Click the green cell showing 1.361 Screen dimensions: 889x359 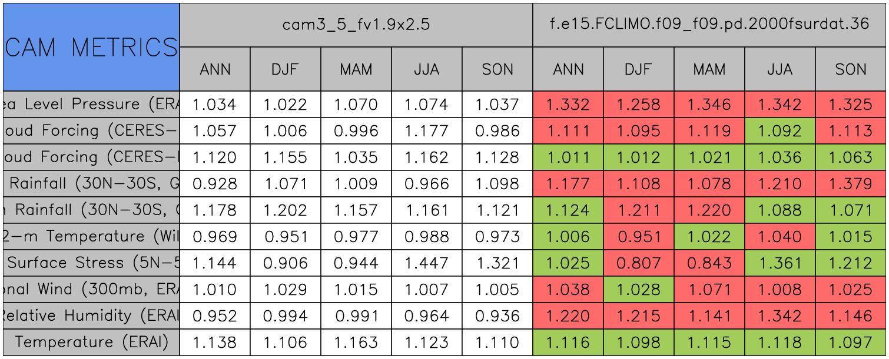[x=780, y=263]
